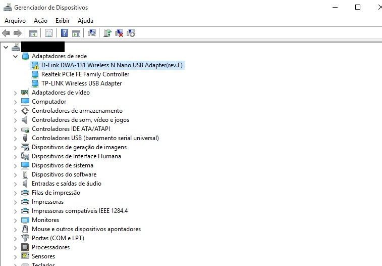
Task: Click the Adaptadores de rede network icon
Action: point(25,56)
